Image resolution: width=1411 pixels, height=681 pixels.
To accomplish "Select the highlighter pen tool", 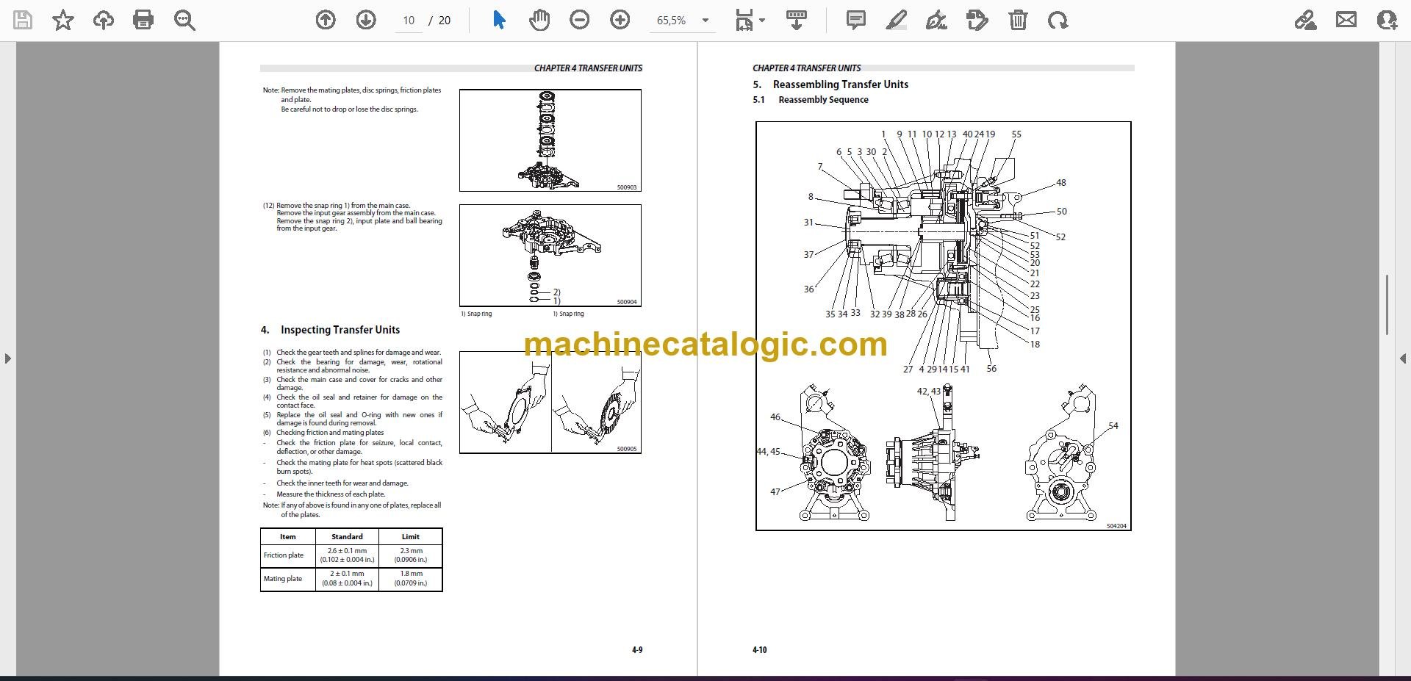I will pyautogui.click(x=897, y=20).
